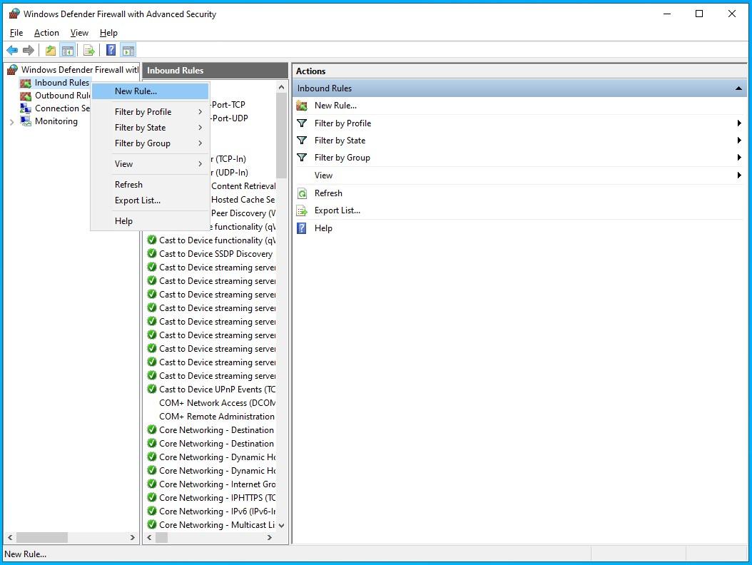Image resolution: width=752 pixels, height=565 pixels.
Task: Expand the Monitoring tree node
Action: point(11,122)
